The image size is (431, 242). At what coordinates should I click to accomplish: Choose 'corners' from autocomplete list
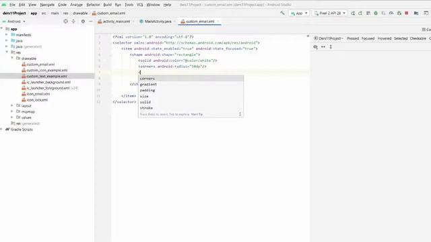point(191,79)
